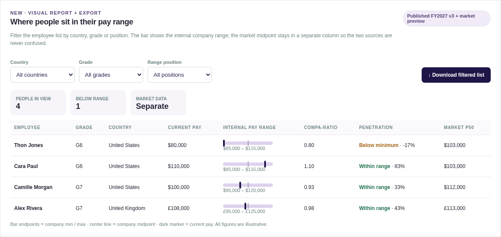
Task: Click the $112,000 market P50 value
Action: click(455, 187)
